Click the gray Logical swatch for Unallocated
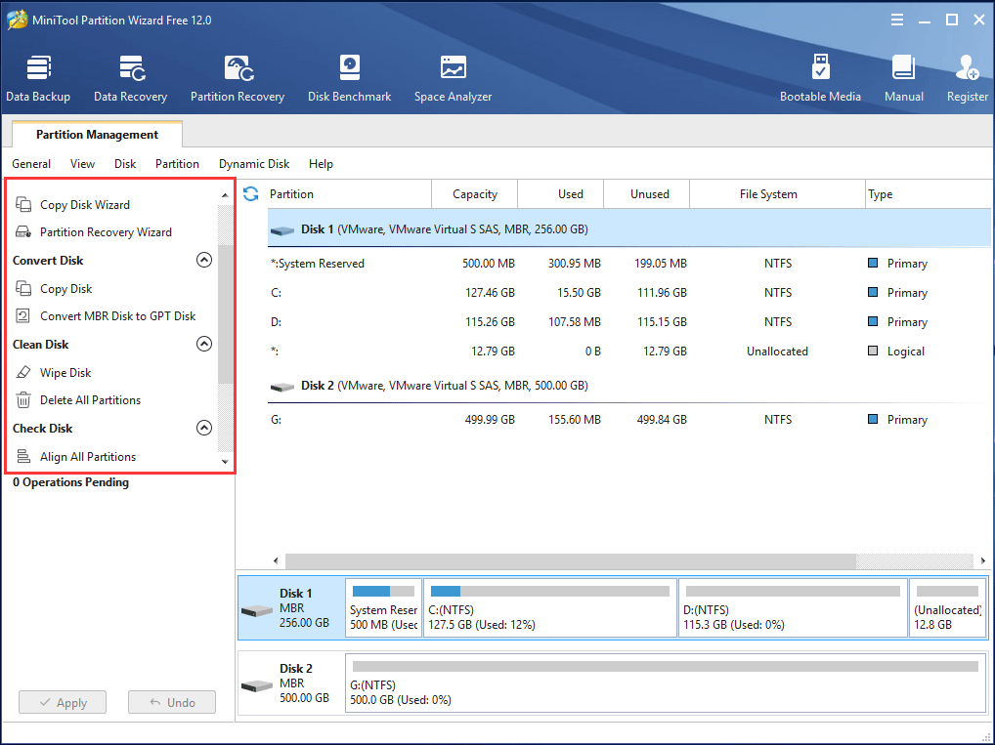This screenshot has width=995, height=745. coord(873,350)
